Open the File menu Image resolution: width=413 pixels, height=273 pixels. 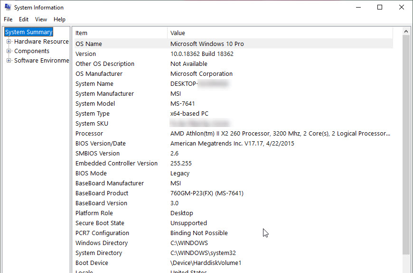click(x=8, y=19)
